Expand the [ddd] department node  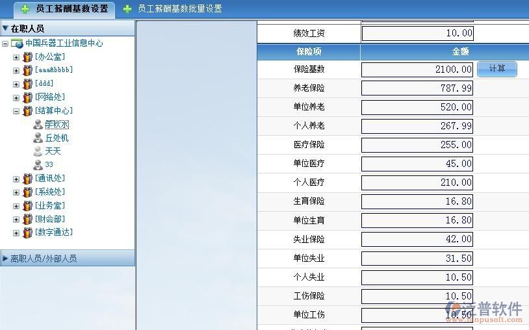(16, 84)
